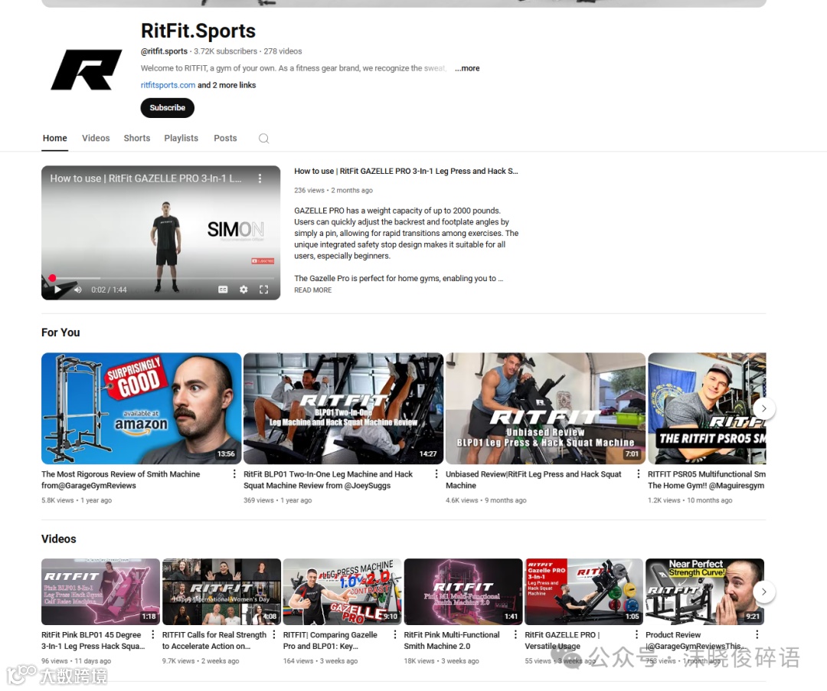Viewport: 827px width, 691px height.
Task: Click the RitFit channel avatar logo
Action: coord(86,70)
